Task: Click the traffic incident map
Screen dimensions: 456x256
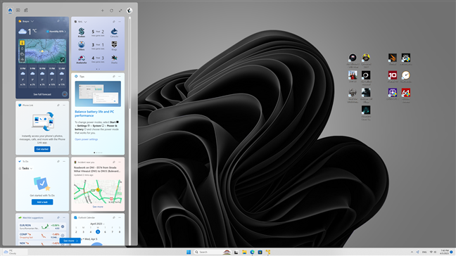Action: [98, 191]
